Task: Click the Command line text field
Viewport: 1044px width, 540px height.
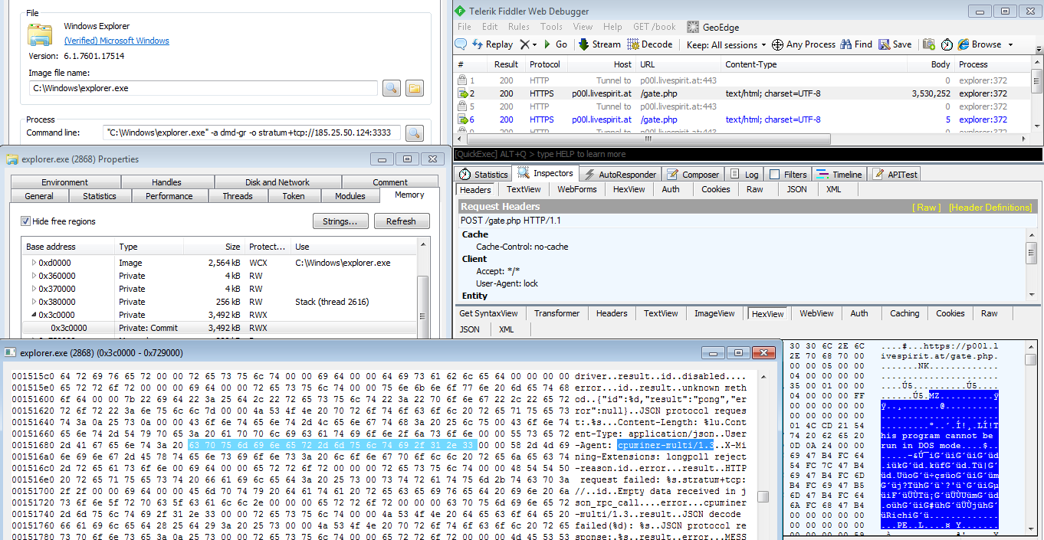Action: [x=251, y=133]
